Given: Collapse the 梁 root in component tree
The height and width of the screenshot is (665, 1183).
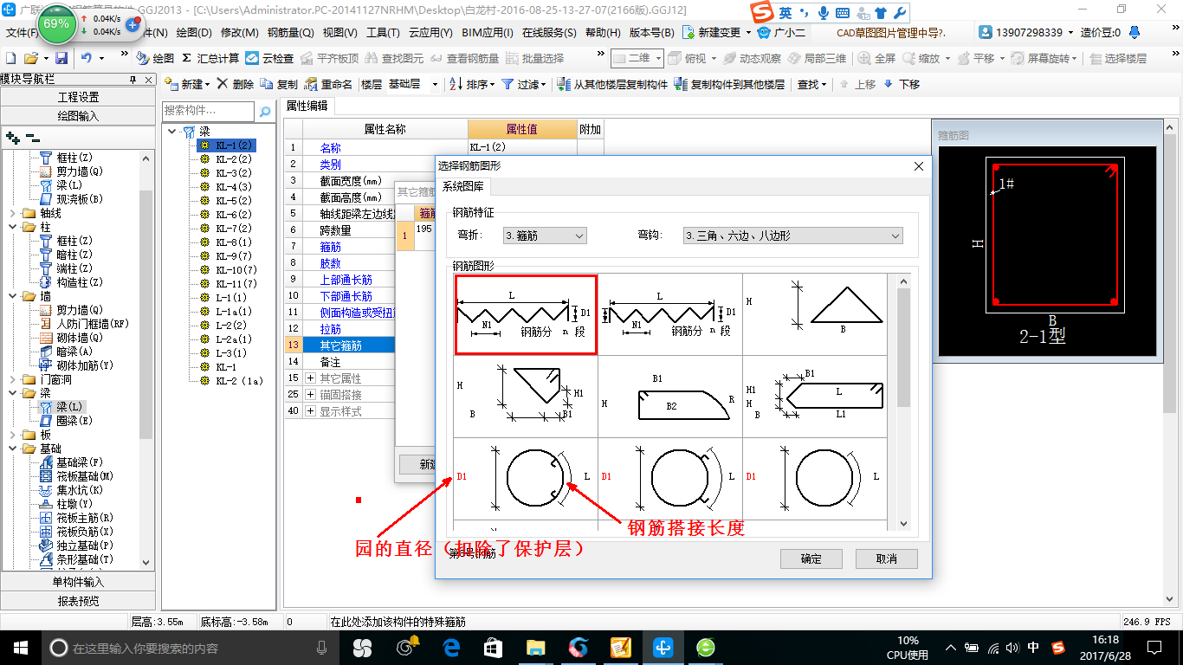Looking at the screenshot, I should click(x=173, y=132).
